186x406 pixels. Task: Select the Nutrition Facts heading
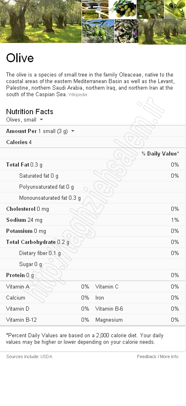pyautogui.click(x=30, y=112)
